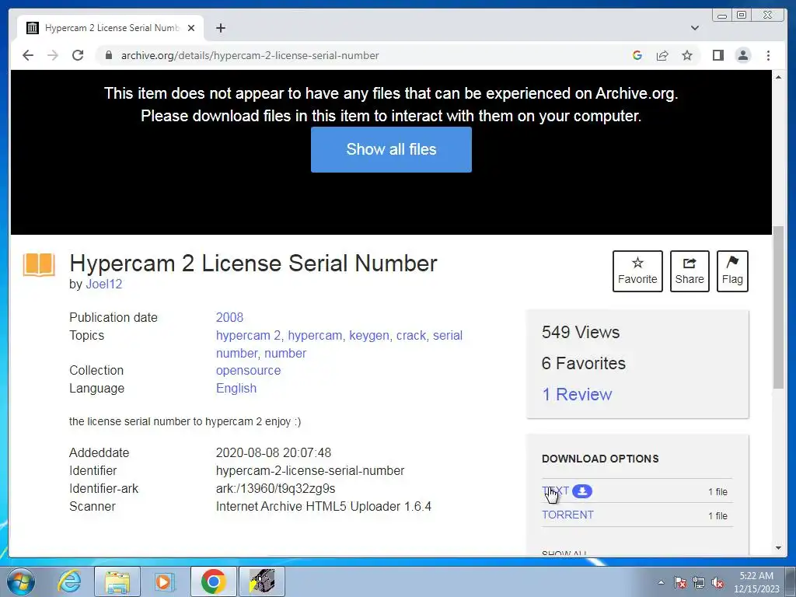This screenshot has height=597, width=796.
Task: Open Action Center flag icon
Action: coord(680,582)
